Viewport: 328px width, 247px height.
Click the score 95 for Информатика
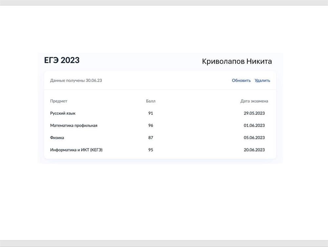[151, 150]
